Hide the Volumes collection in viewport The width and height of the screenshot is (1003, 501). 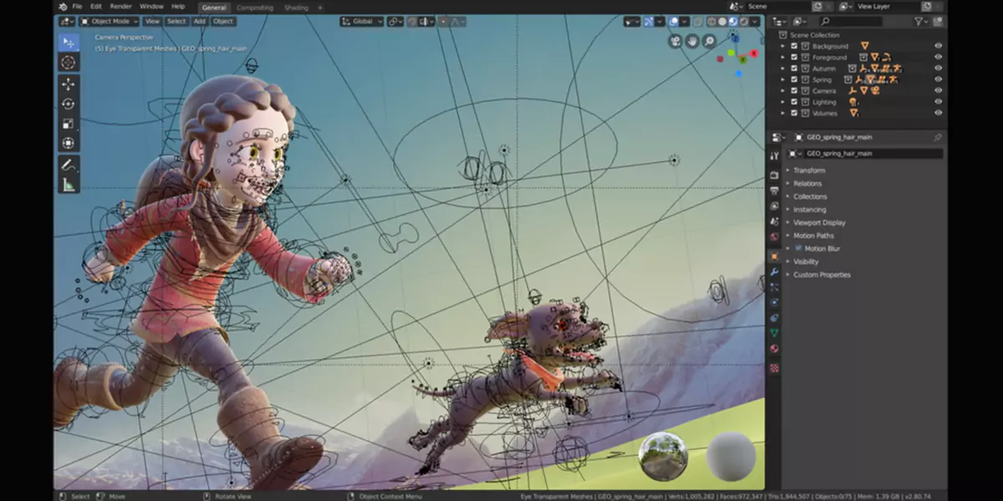pyautogui.click(x=938, y=113)
